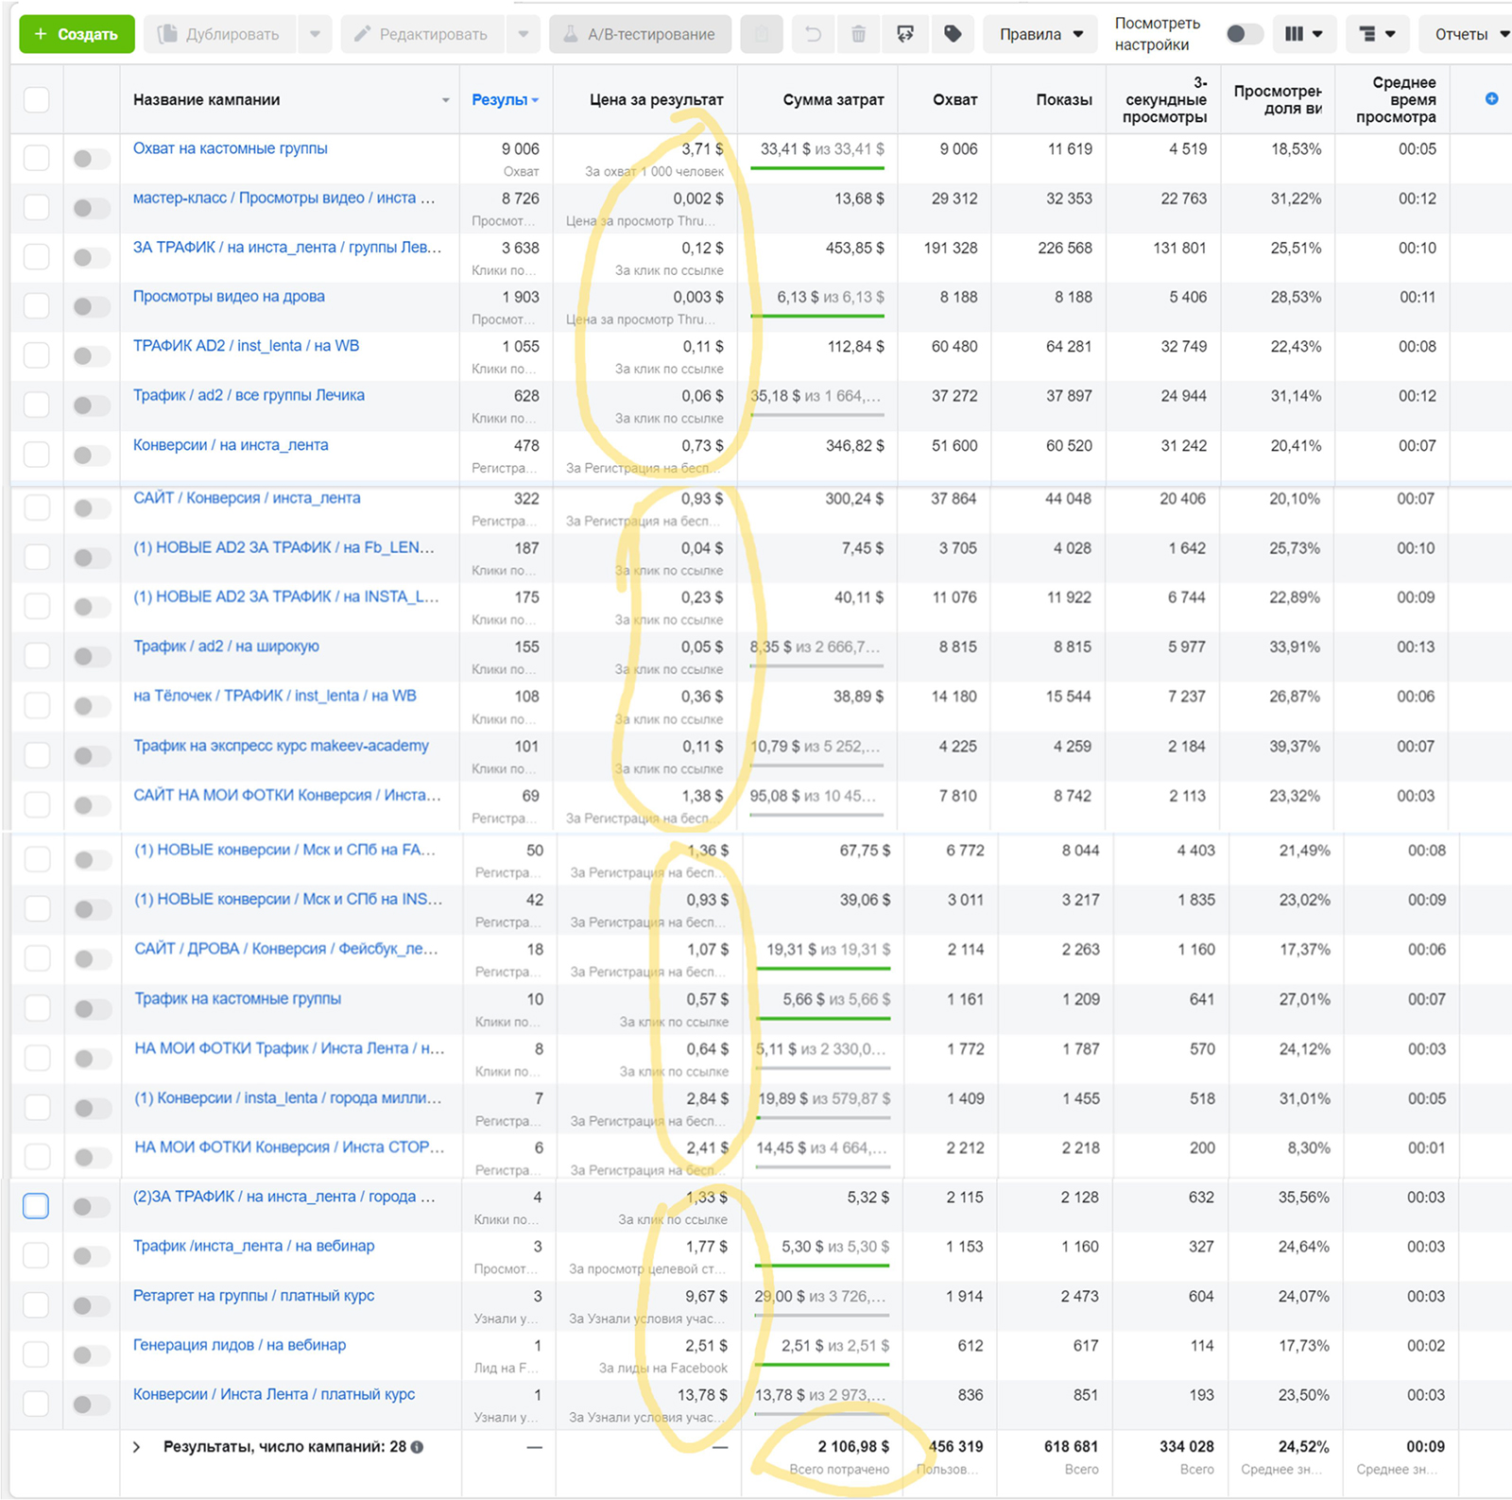Viewport: 1512px width, 1500px height.
Task: Click the info icon beside число кампаний: 28
Action: [417, 1447]
